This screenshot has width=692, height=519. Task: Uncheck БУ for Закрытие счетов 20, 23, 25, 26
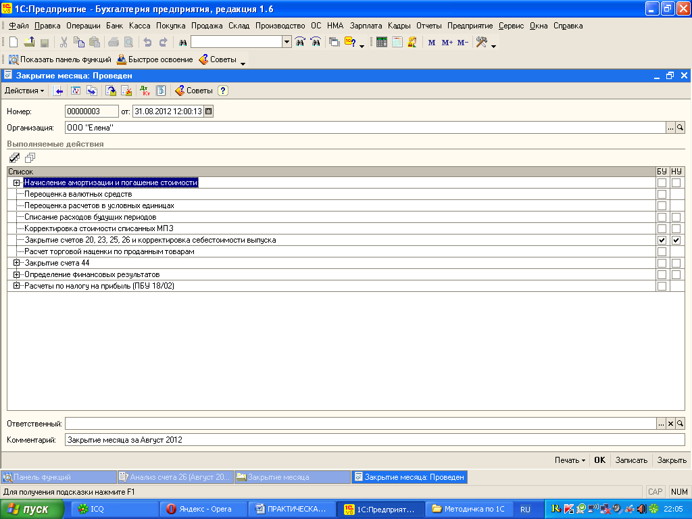[x=662, y=240]
